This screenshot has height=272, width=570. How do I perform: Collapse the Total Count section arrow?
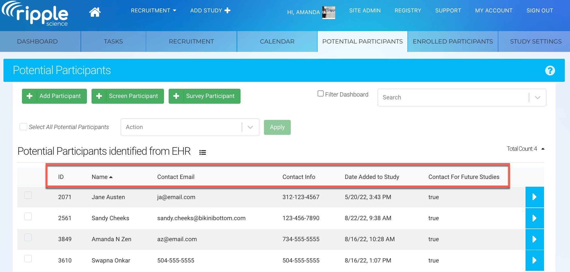coord(543,149)
